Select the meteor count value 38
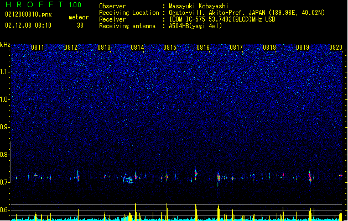The height and width of the screenshot is (221, 348). tap(80, 25)
